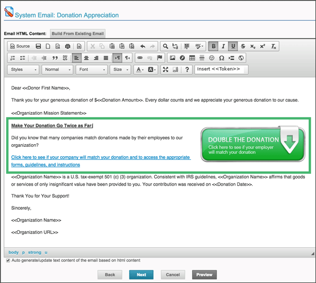Open spell check dropdown
Image resolution: width=316 pixels, height=283 pixels.
(x=199, y=46)
